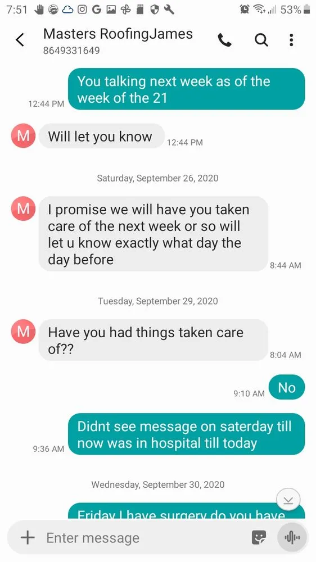Tap the alarm icon in status bar
The width and height of the screenshot is (316, 562).
pos(245,10)
